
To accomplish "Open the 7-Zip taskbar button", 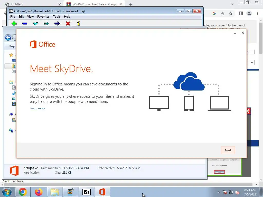I will click(87, 192).
